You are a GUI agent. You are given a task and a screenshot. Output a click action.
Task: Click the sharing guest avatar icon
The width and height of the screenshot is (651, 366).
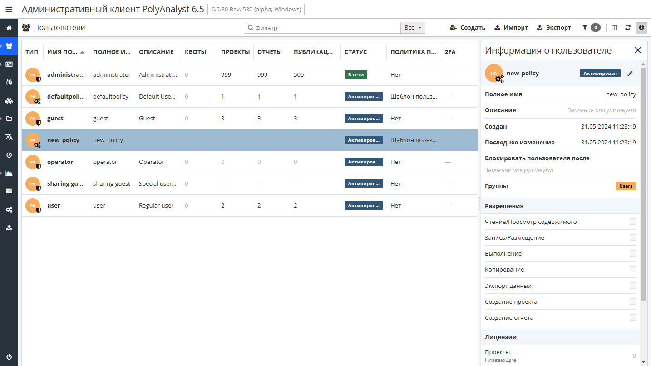(x=33, y=184)
